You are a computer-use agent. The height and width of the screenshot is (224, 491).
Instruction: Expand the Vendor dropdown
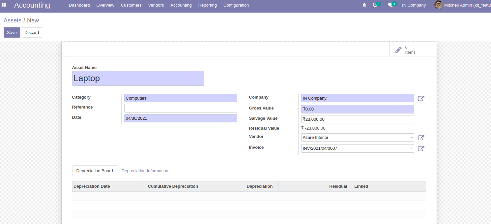[x=412, y=138]
